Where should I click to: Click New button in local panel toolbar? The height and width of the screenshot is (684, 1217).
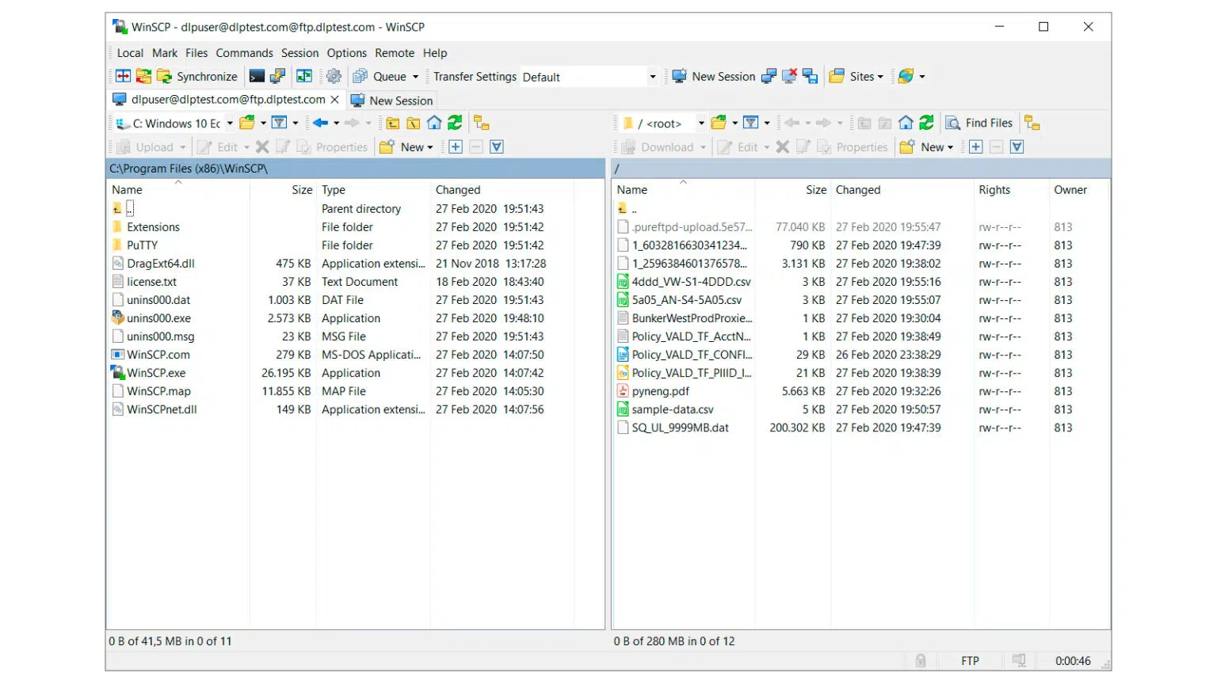pyautogui.click(x=406, y=147)
